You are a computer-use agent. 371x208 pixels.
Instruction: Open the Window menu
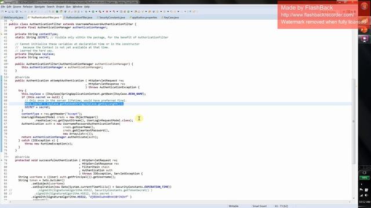click(x=77, y=6)
